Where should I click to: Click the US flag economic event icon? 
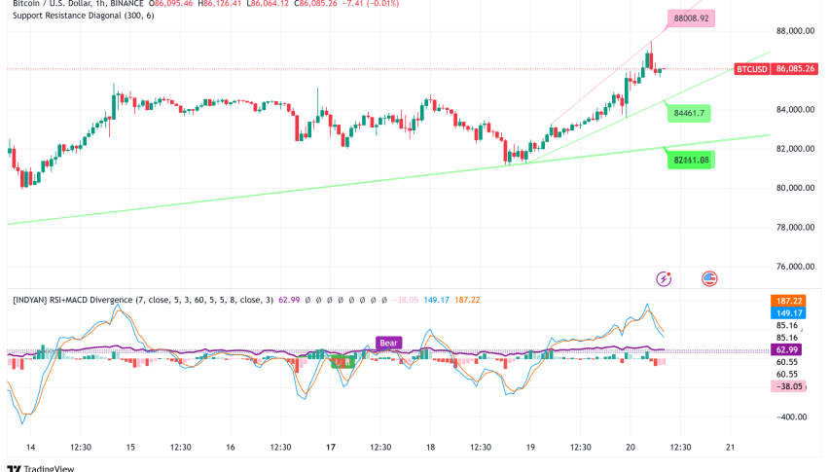pos(709,278)
